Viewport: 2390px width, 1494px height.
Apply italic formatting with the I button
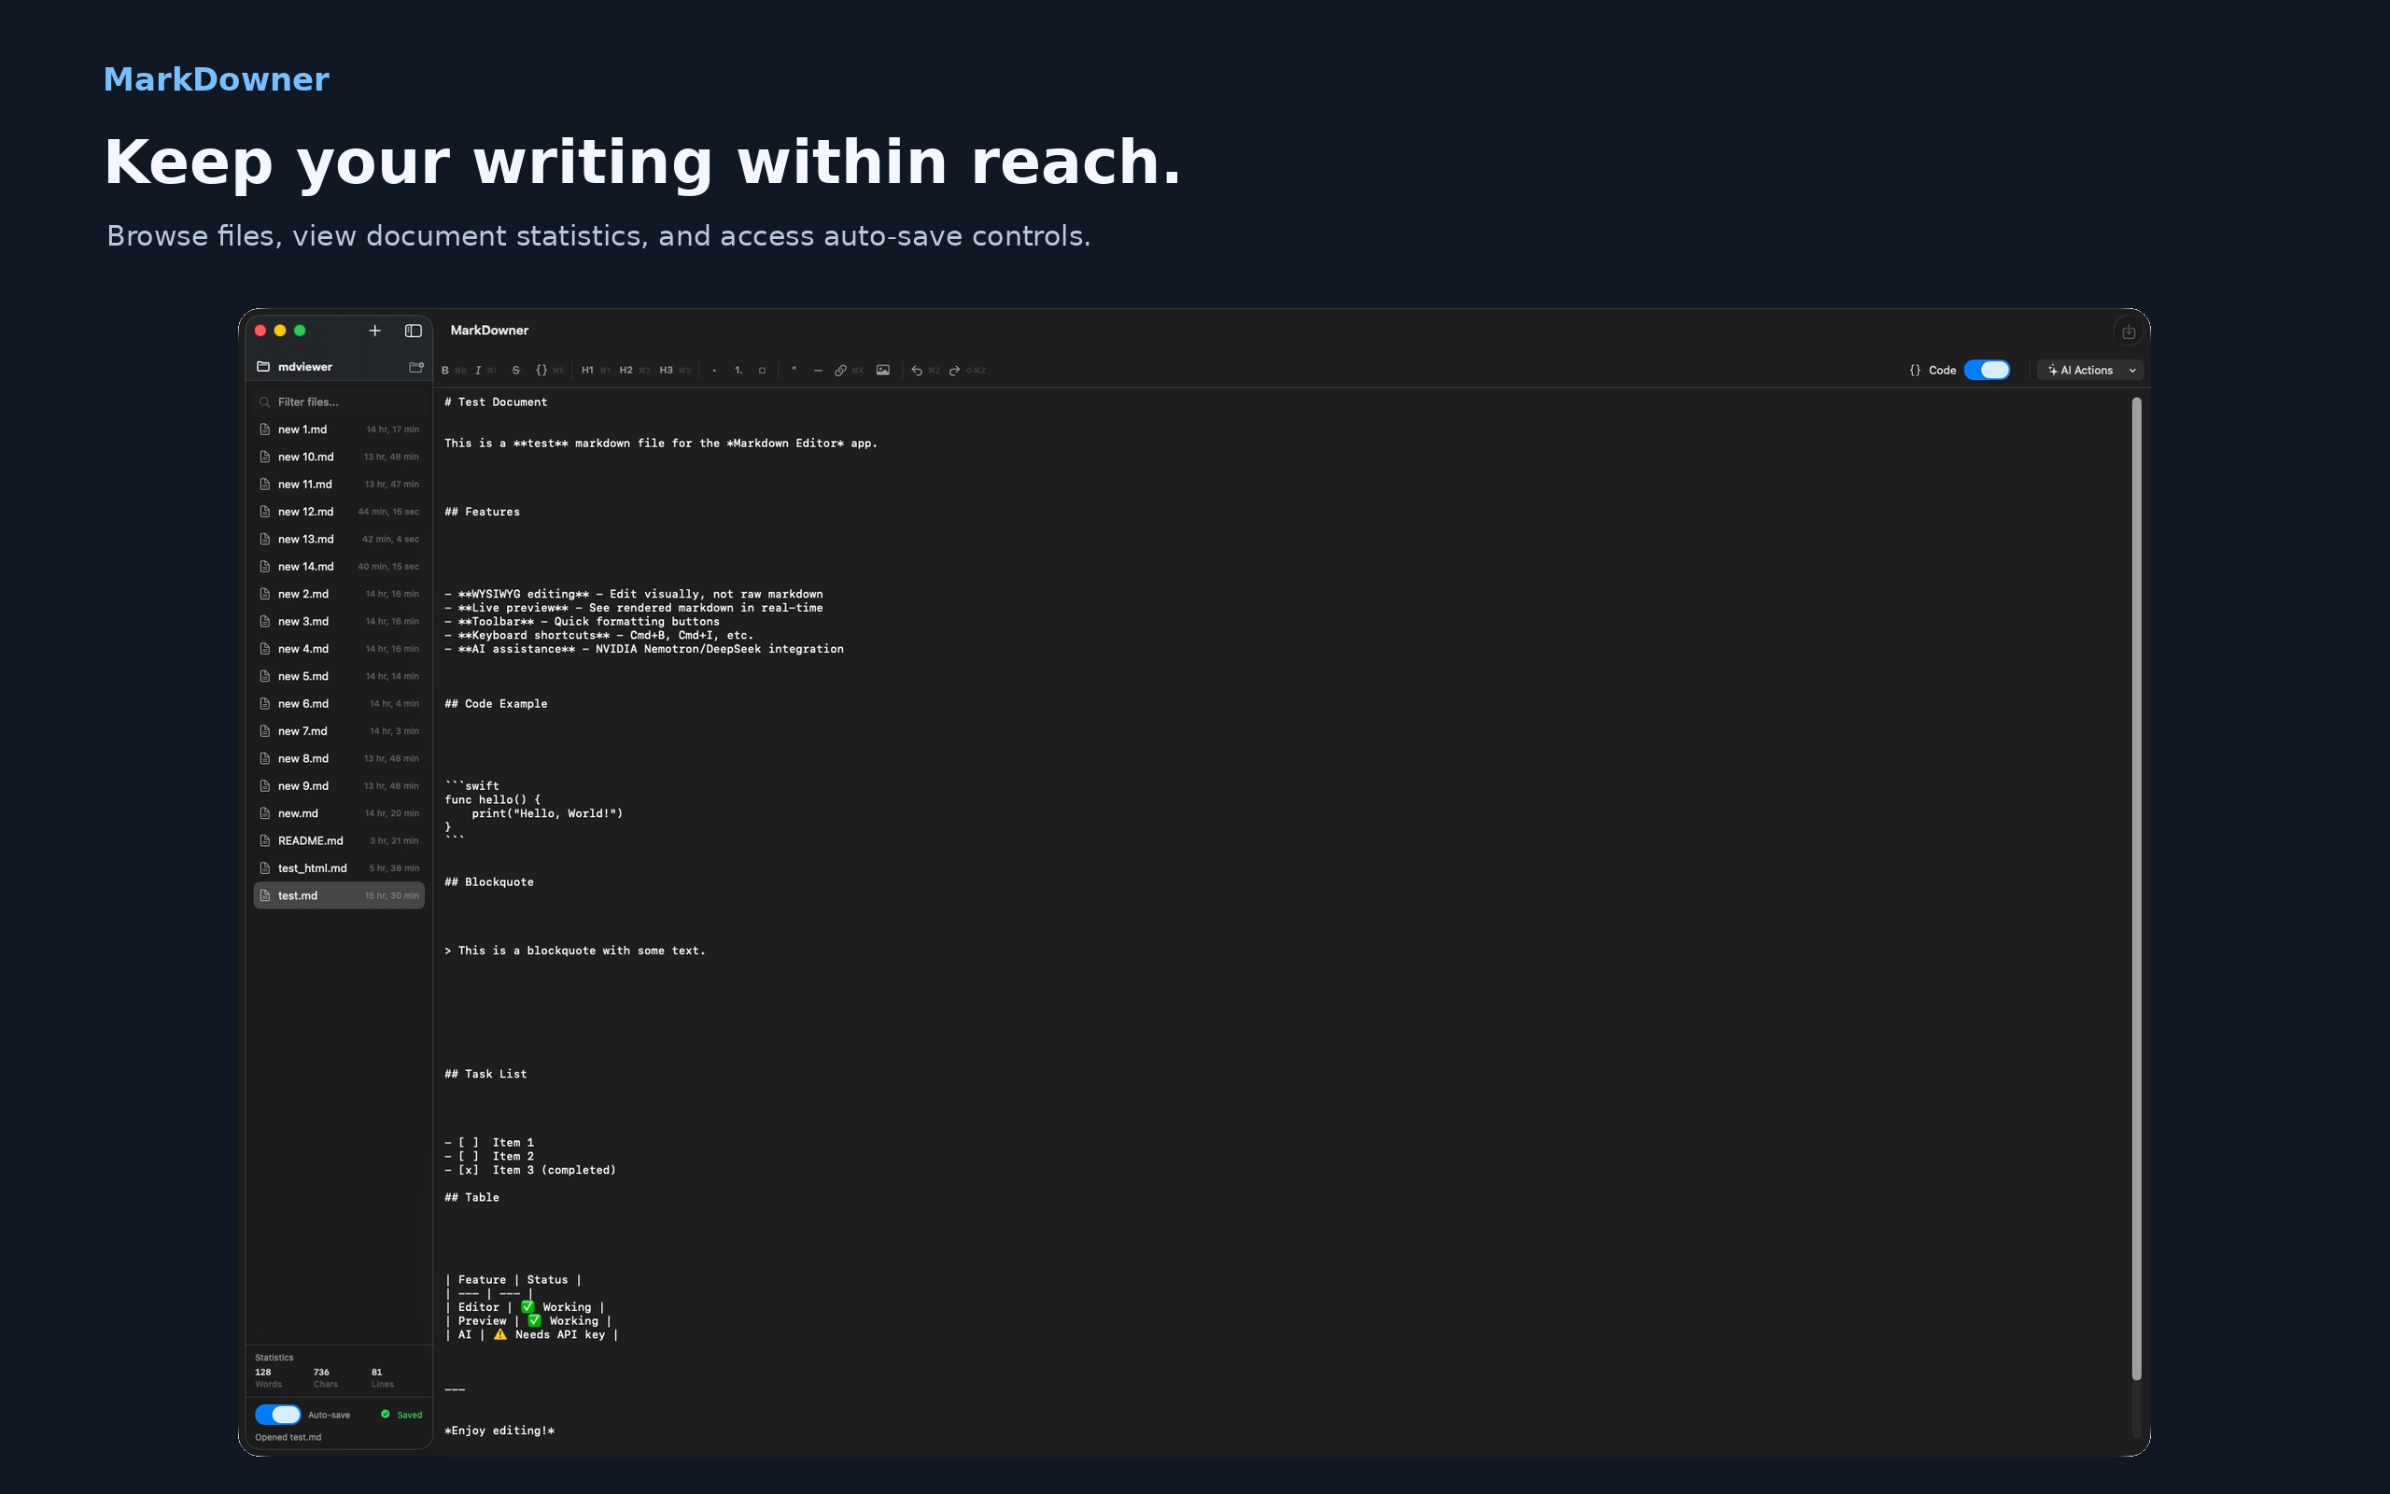point(478,371)
